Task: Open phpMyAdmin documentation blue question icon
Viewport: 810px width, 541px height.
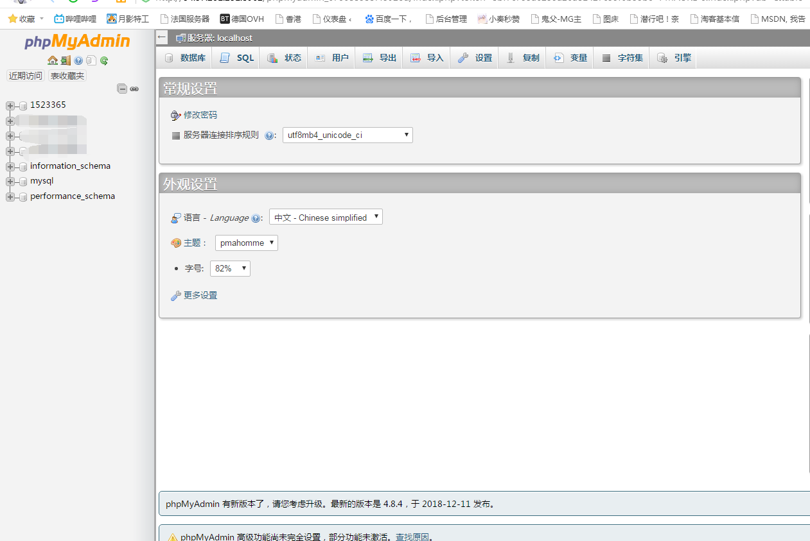Action: [78, 60]
